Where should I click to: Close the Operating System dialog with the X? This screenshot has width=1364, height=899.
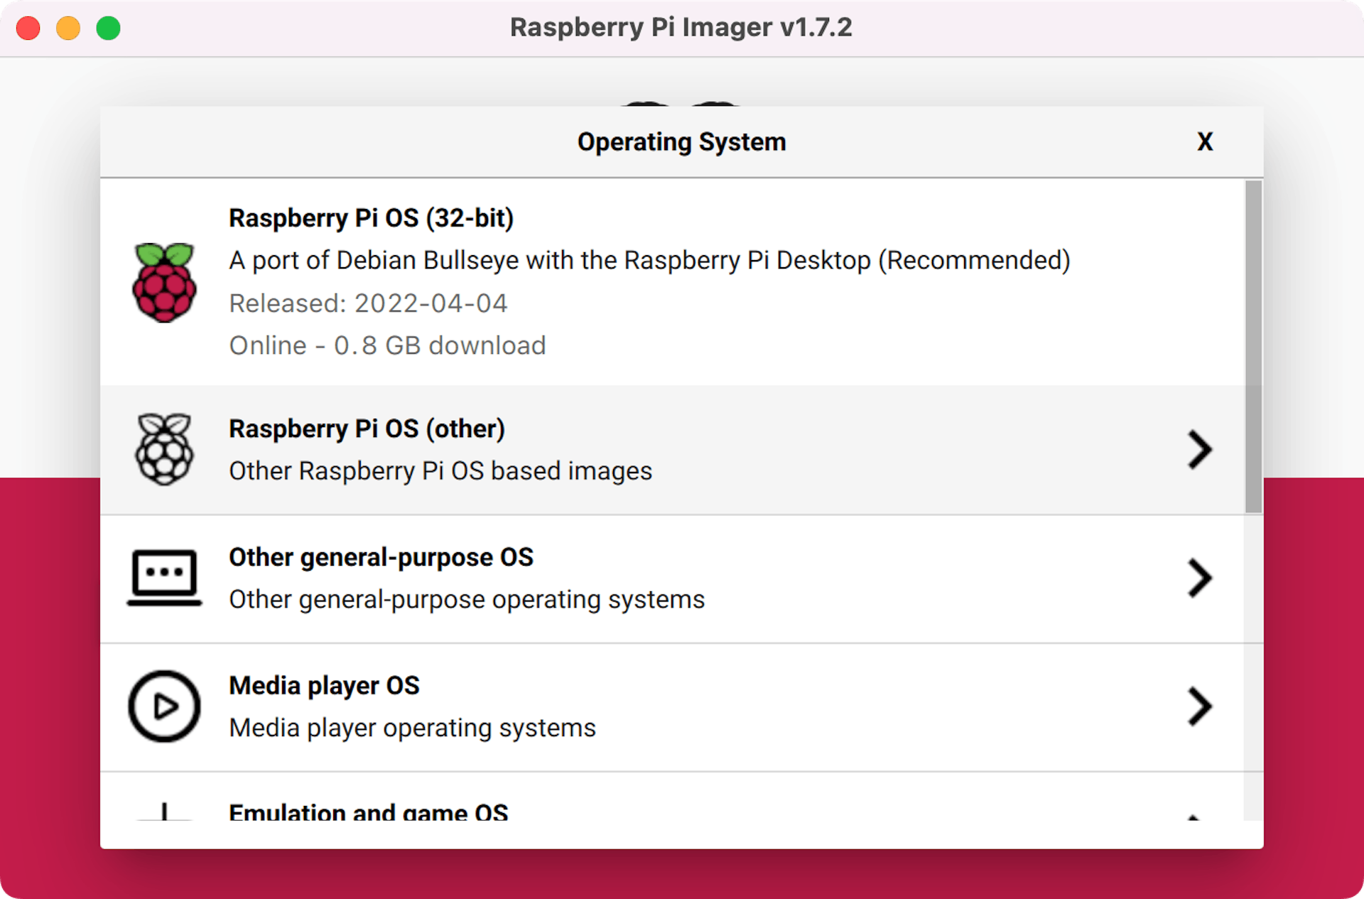tap(1206, 141)
